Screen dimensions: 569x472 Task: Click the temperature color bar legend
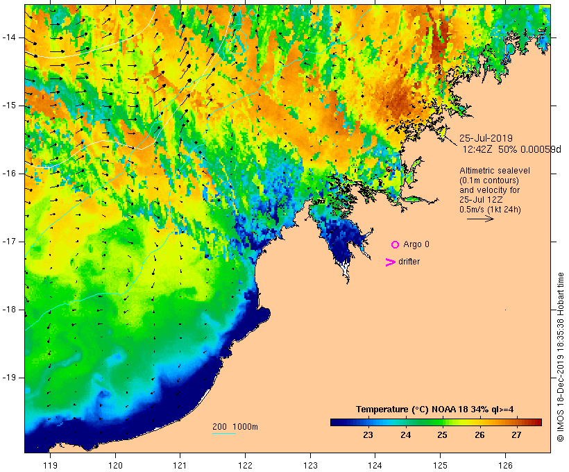[436, 422]
